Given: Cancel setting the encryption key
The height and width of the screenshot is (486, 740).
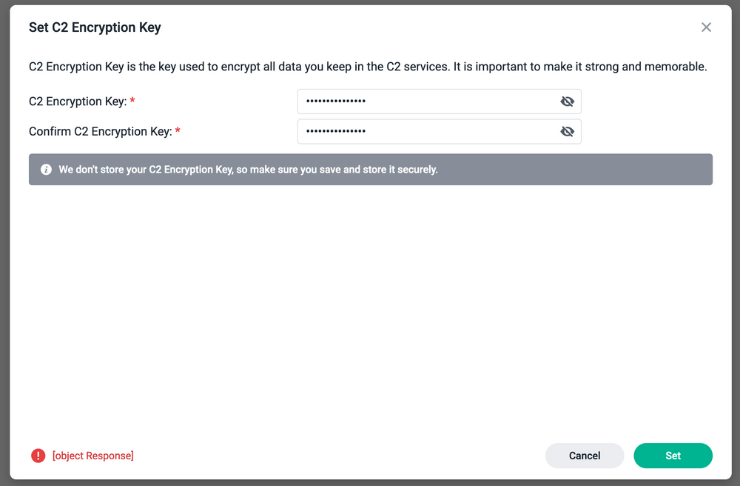Looking at the screenshot, I should tap(585, 456).
